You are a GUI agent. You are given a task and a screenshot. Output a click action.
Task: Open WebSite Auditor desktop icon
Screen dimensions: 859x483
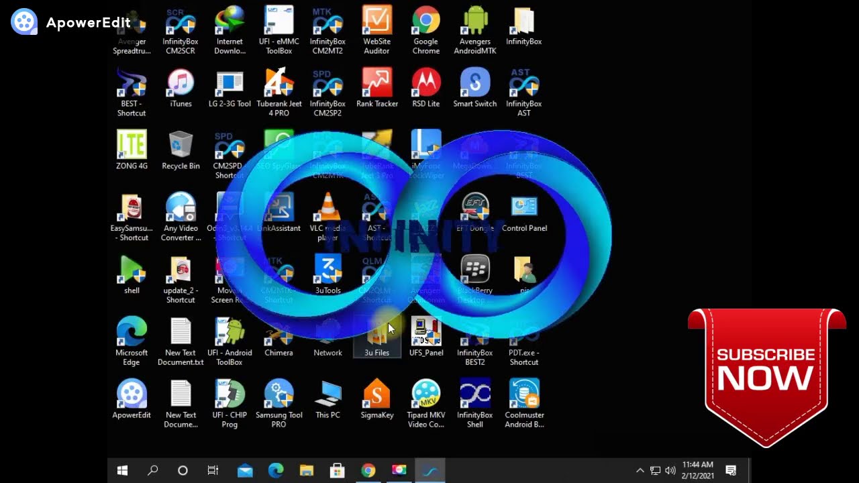tap(376, 30)
